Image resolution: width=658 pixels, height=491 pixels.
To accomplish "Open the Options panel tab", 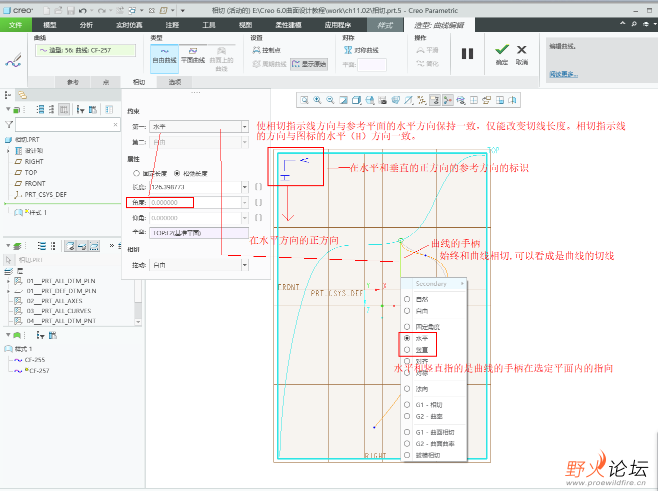I will 174,82.
